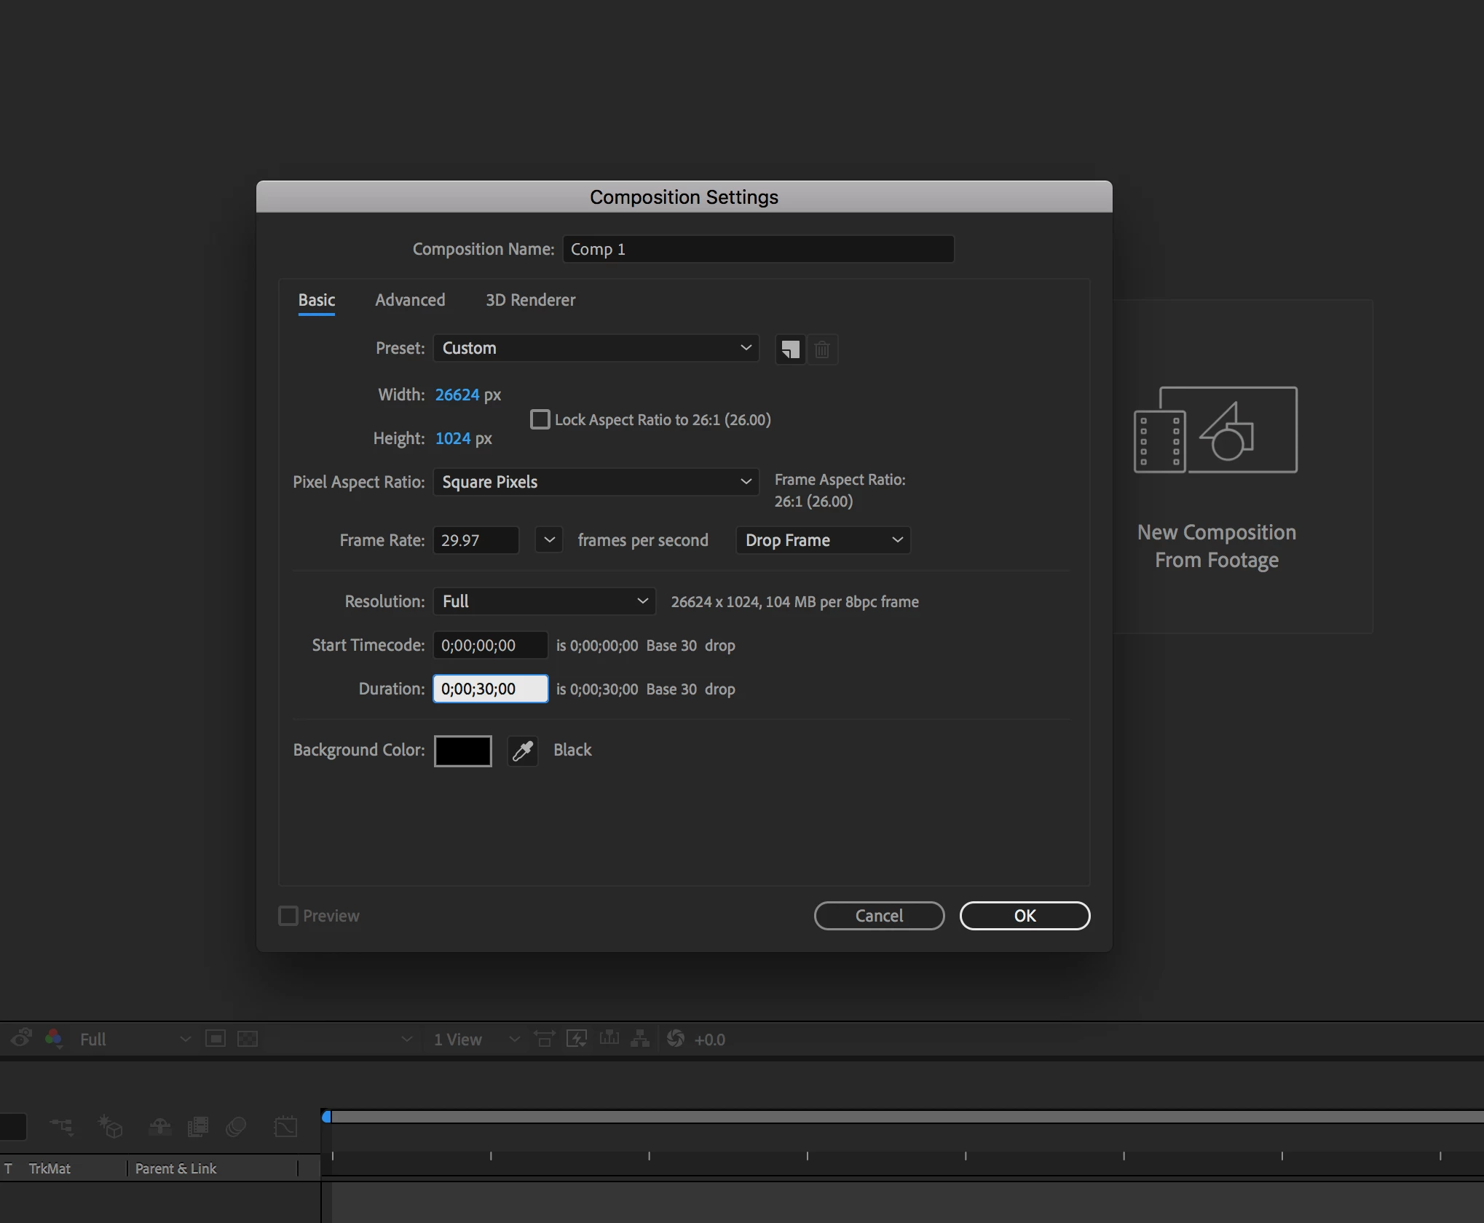Screen dimensions: 1484x1223
Task: Click the background color eyedropper
Action: point(522,751)
